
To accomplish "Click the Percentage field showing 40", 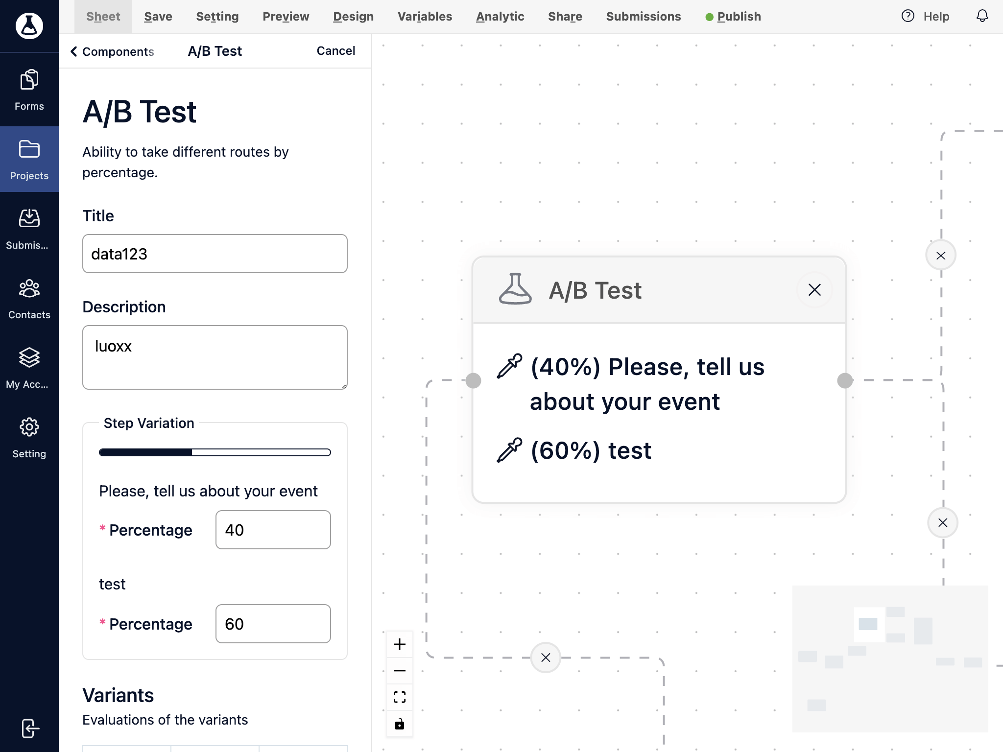I will 273,530.
